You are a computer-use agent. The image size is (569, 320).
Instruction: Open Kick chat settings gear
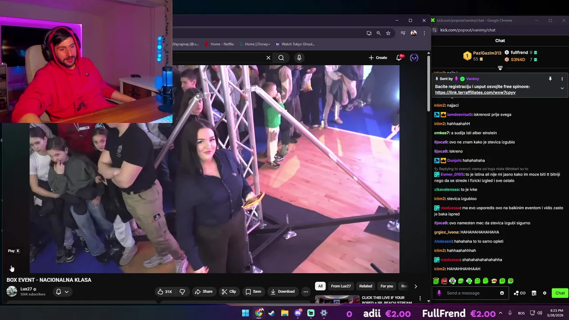coord(545,293)
